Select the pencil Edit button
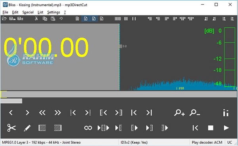The width and height of the screenshot is (238, 146). pos(27,128)
